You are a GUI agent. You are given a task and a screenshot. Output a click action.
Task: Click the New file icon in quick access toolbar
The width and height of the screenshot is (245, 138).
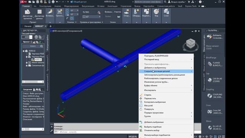click(30, 2)
